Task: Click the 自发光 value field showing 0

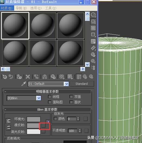Action: [x=72, y=119]
